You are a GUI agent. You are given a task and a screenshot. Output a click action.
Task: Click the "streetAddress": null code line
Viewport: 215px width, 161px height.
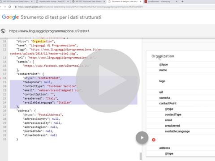(40, 135)
